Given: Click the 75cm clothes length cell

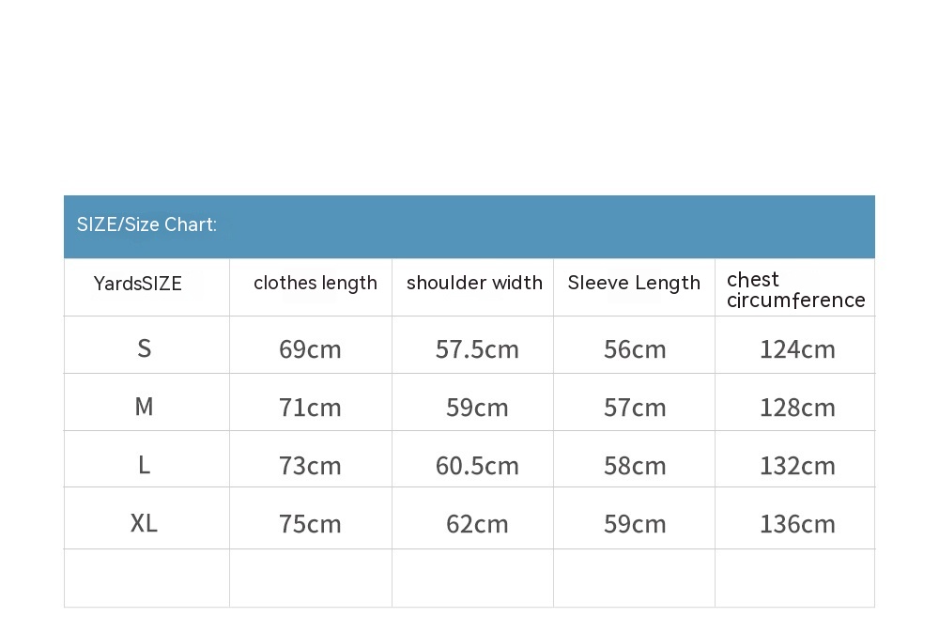Looking at the screenshot, I should [310, 524].
